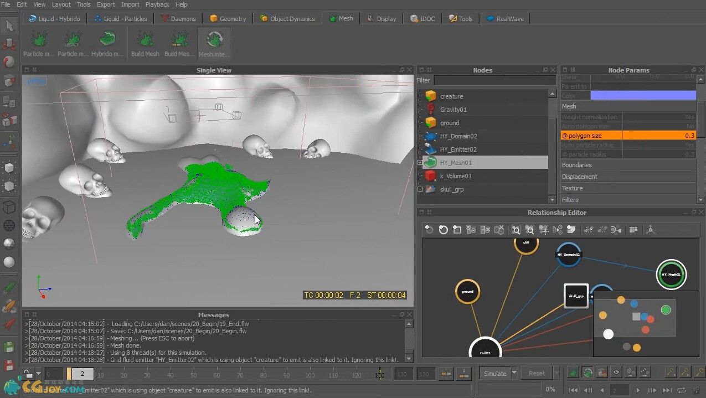
Task: Expand the Displacement section in Node Params
Action: tap(628, 177)
